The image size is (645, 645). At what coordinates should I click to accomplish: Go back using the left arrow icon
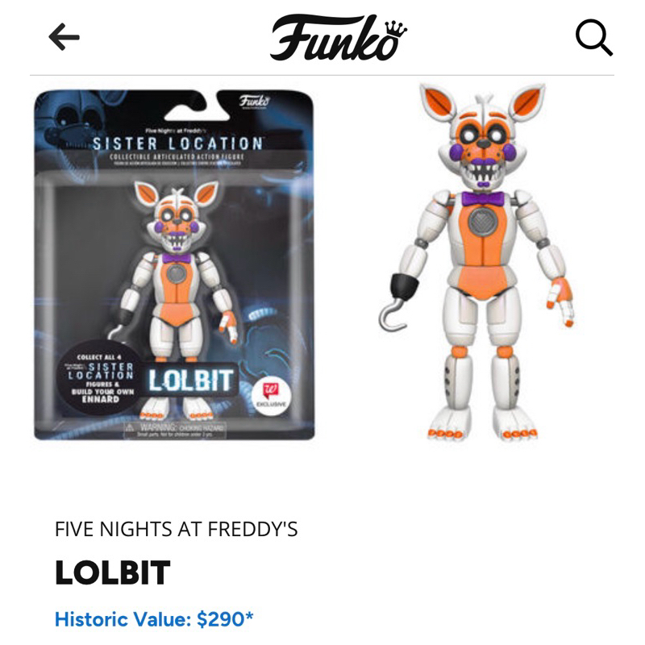coord(64,36)
